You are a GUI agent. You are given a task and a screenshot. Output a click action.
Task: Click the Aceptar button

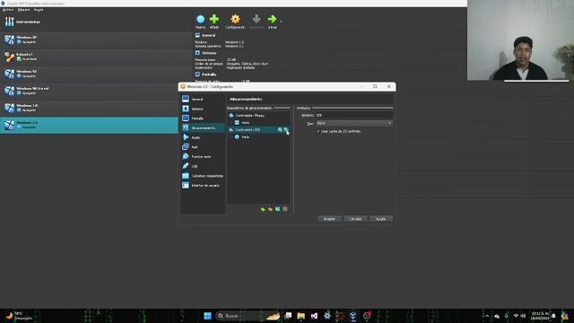coord(329,219)
